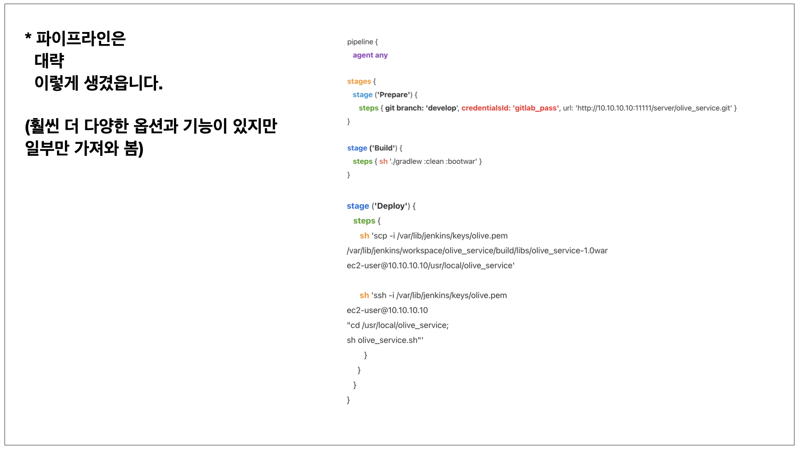
Task: Select the purple 'agent any' text
Action: tap(370, 55)
